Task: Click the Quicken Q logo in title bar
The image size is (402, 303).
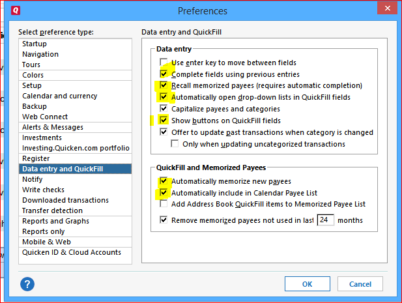Action: coord(16,10)
